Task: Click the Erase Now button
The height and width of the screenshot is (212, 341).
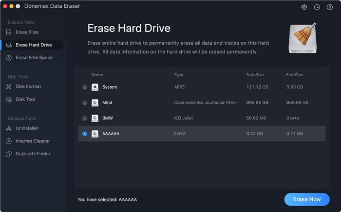Action: tap(307, 199)
